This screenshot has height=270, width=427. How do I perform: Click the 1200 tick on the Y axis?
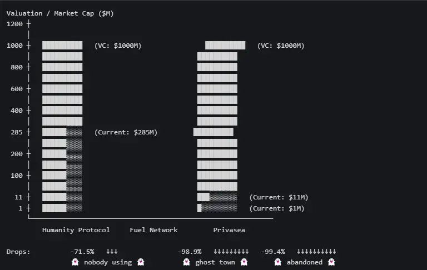tap(15, 24)
